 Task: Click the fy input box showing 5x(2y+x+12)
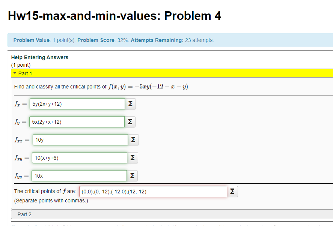coord(77,121)
